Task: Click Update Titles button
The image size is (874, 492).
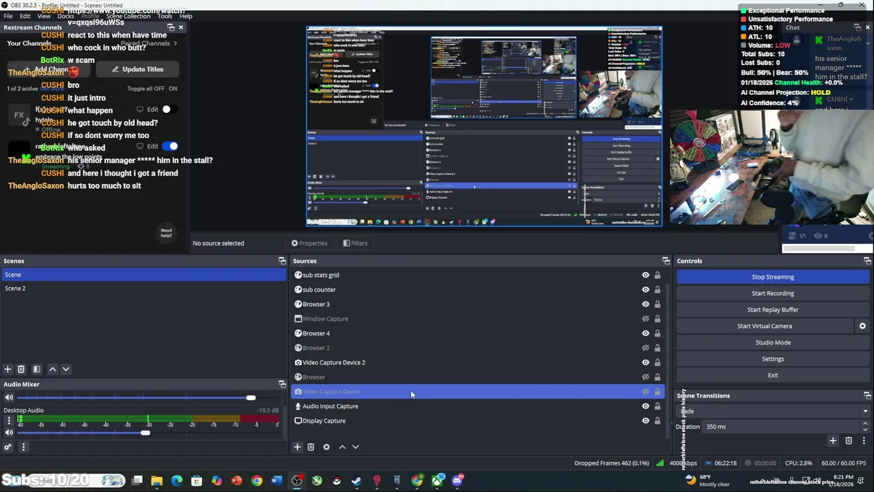Action: 138,69
